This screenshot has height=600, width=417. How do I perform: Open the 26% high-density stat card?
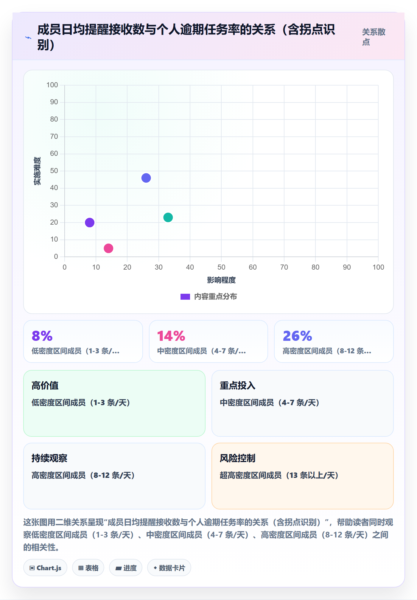334,341
